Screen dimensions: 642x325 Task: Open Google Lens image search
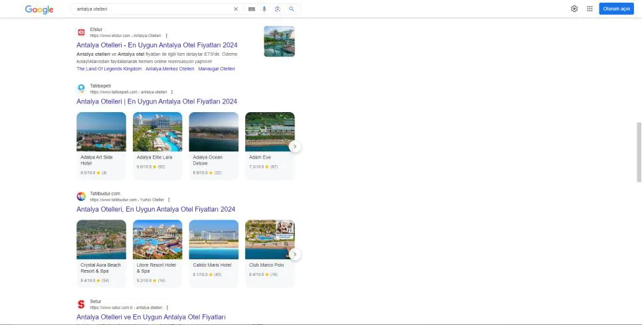point(278,9)
